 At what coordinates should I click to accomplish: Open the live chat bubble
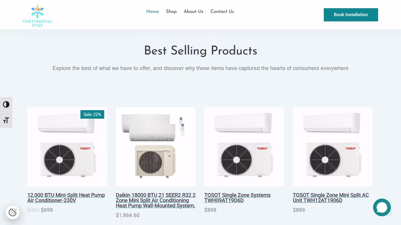(x=382, y=207)
